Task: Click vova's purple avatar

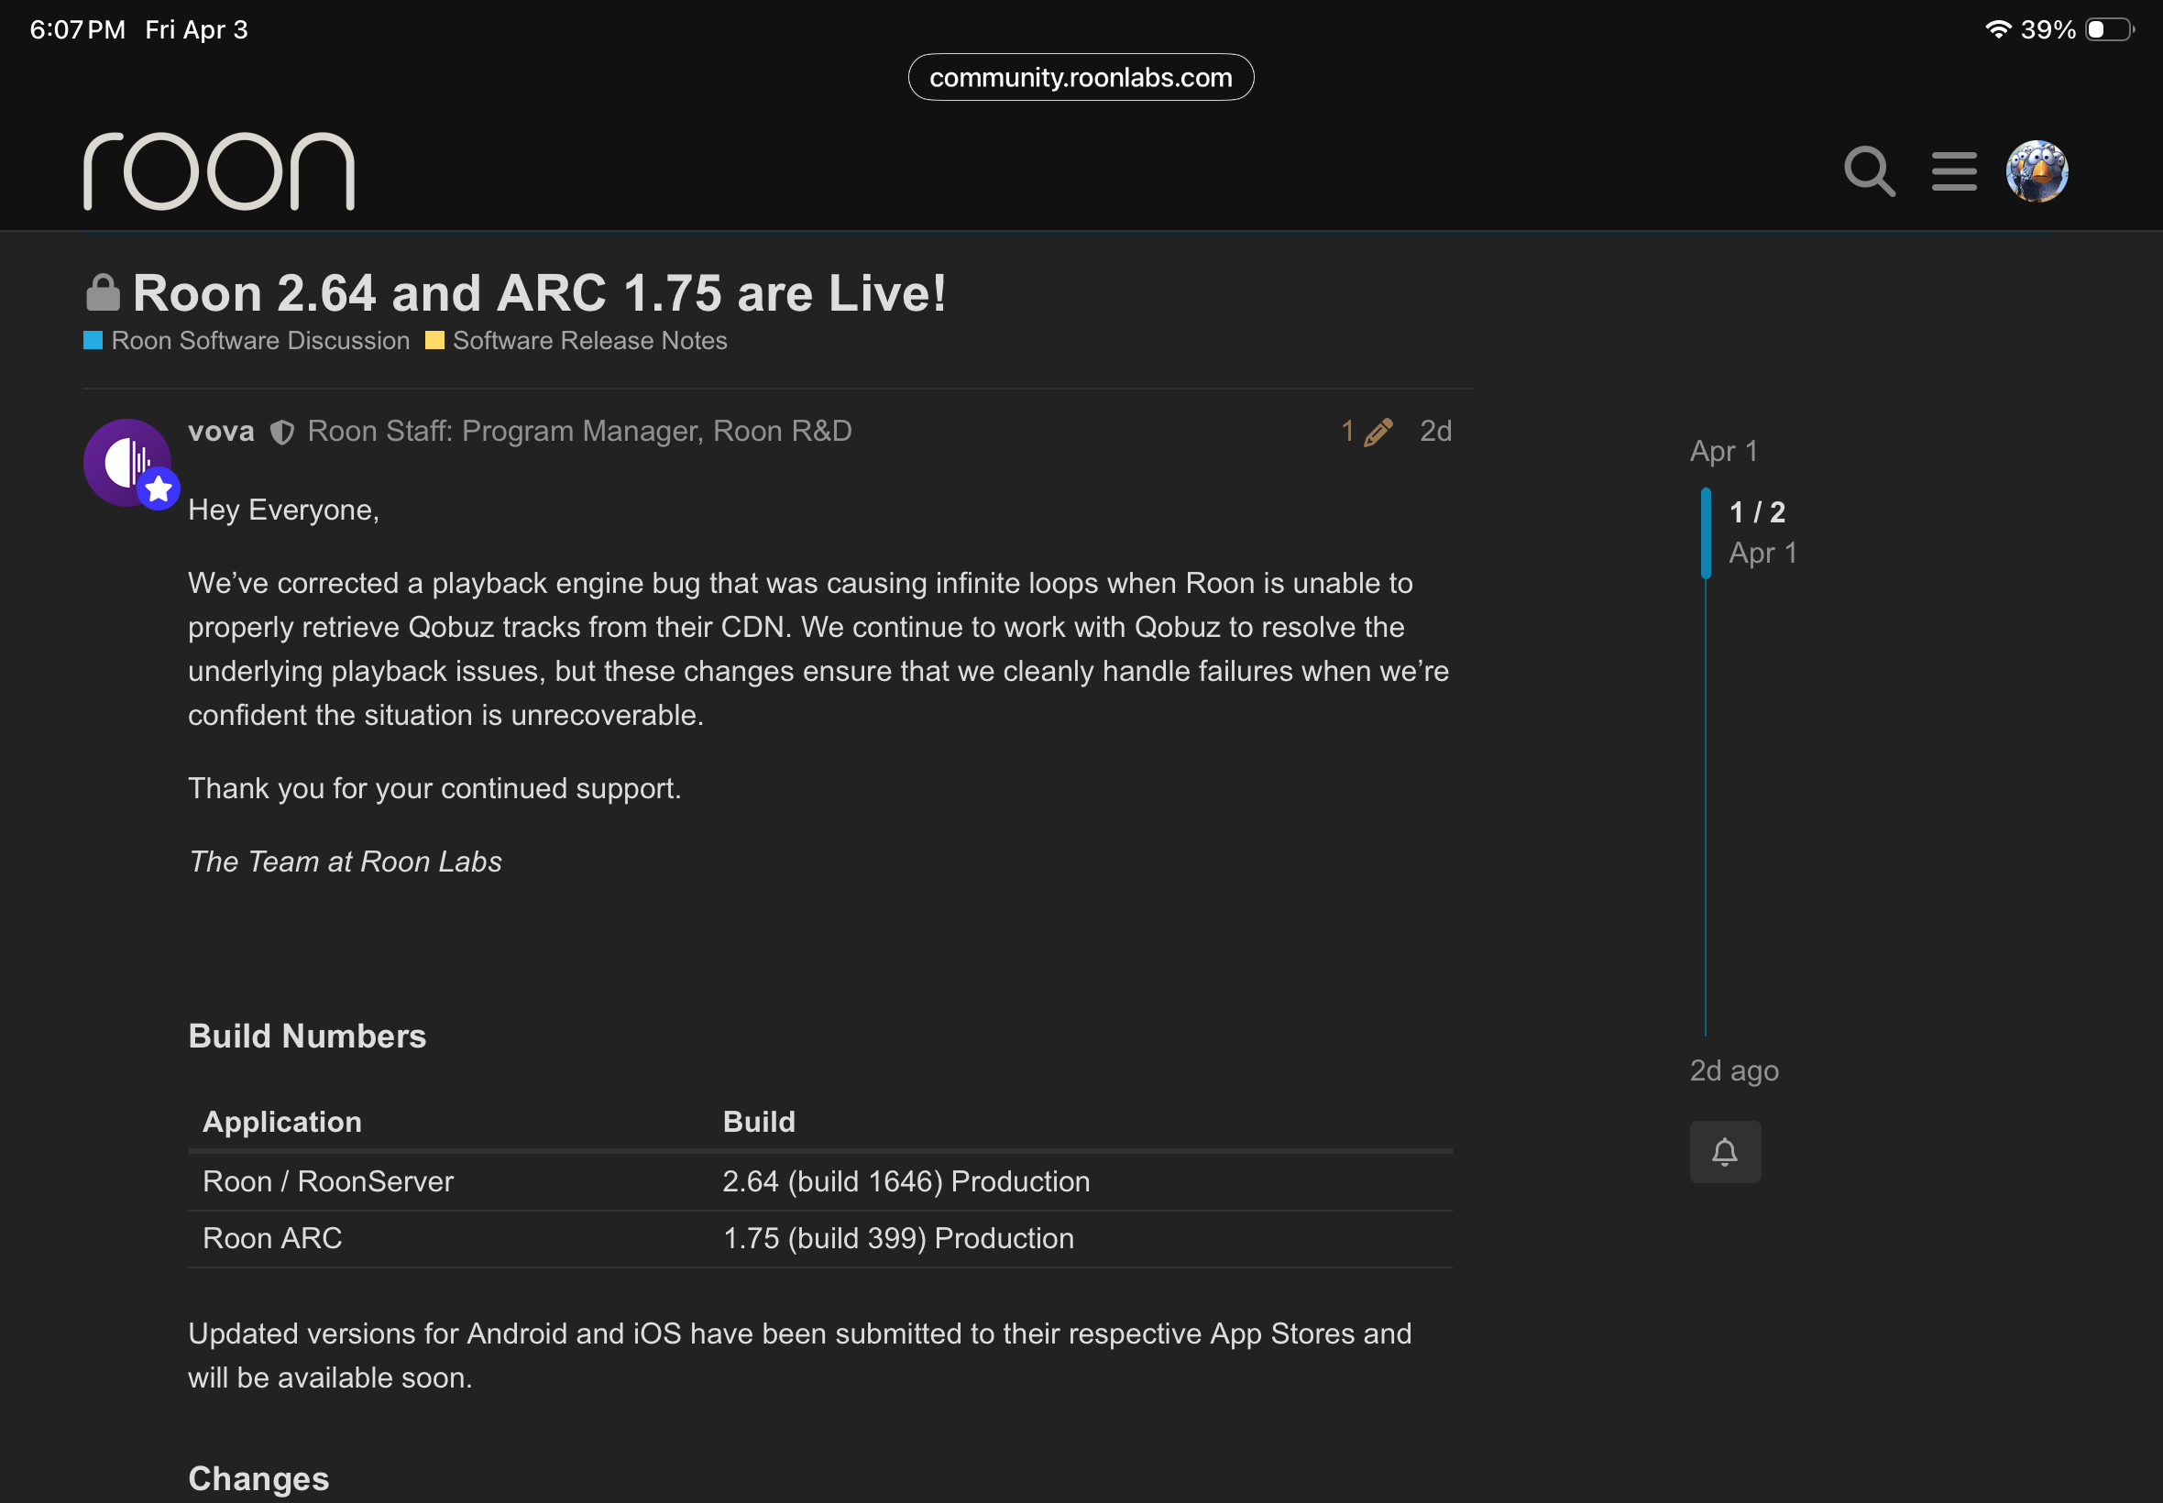Action: (x=127, y=463)
